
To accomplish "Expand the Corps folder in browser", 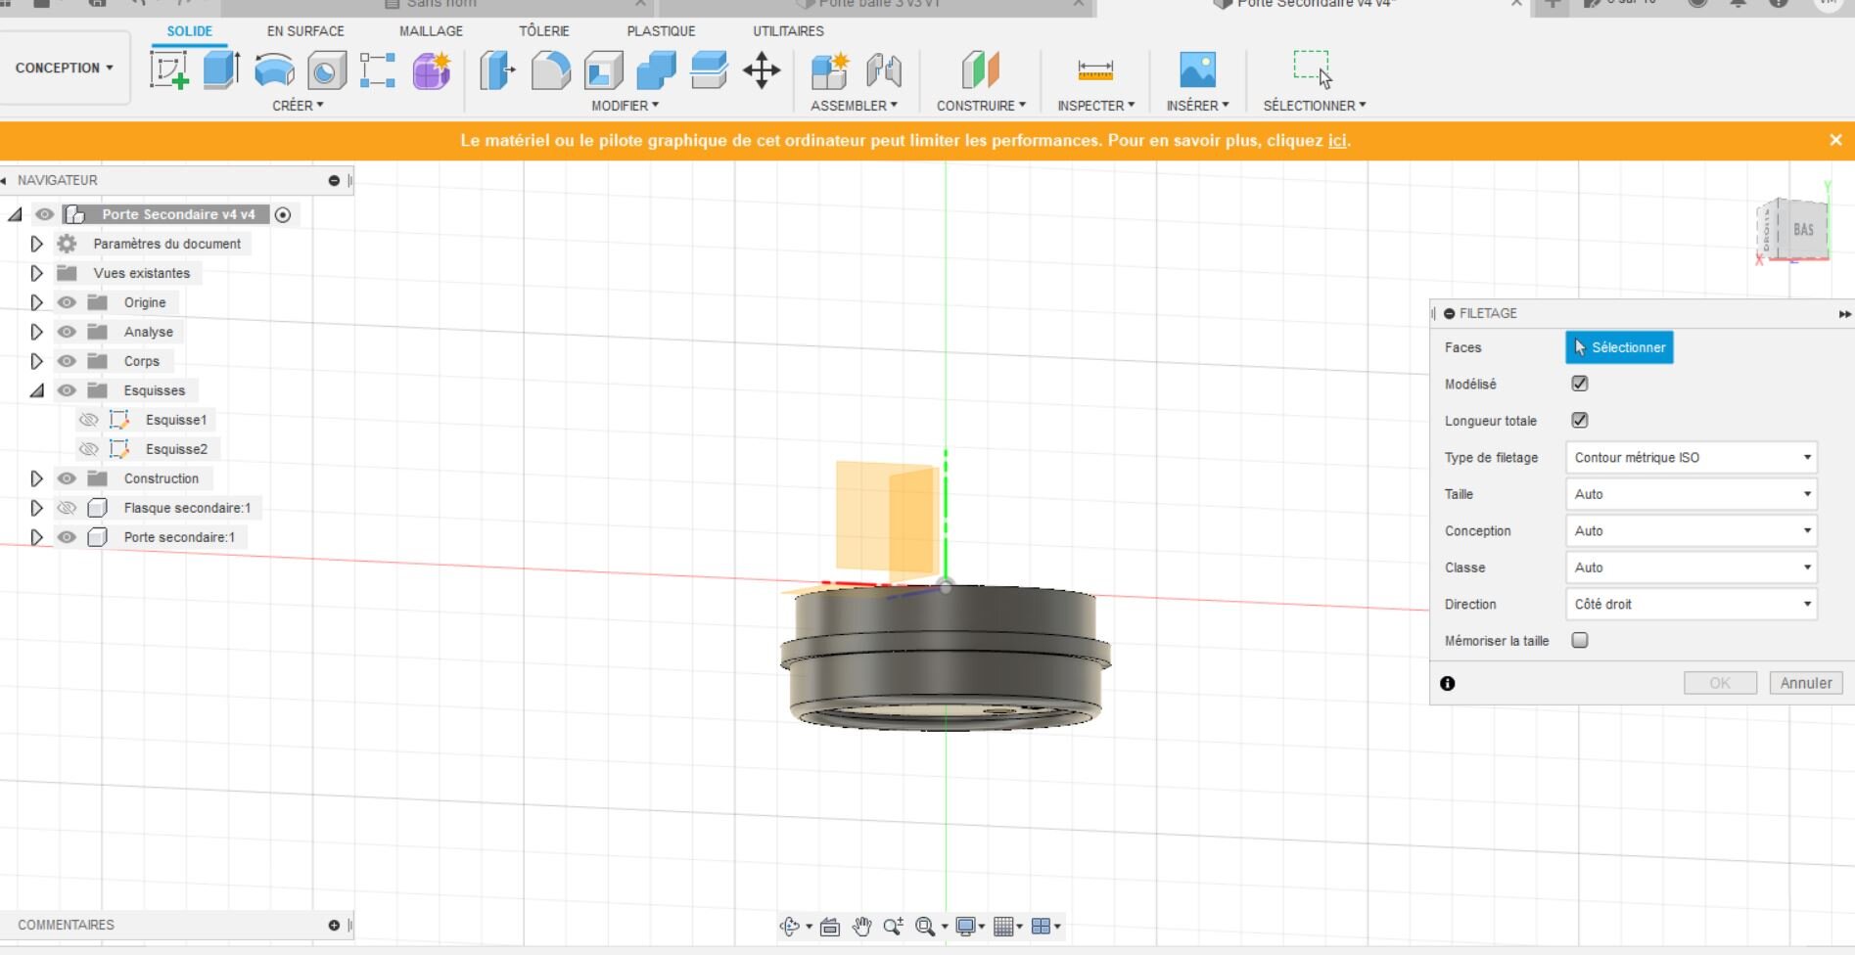I will click(x=36, y=361).
